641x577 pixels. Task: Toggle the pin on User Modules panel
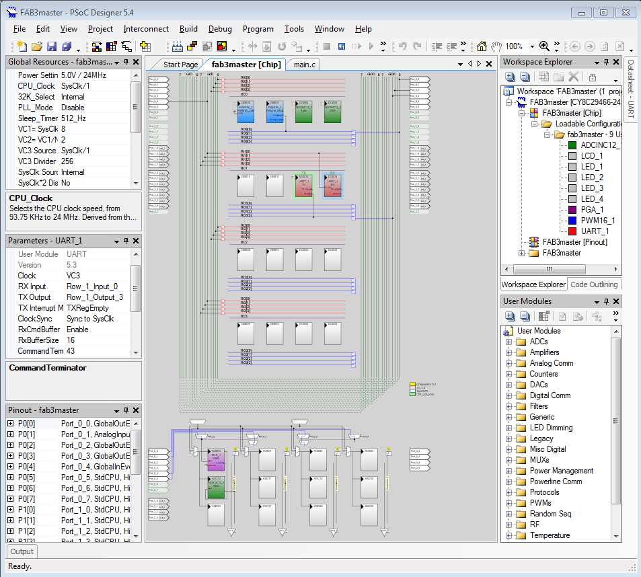607,301
